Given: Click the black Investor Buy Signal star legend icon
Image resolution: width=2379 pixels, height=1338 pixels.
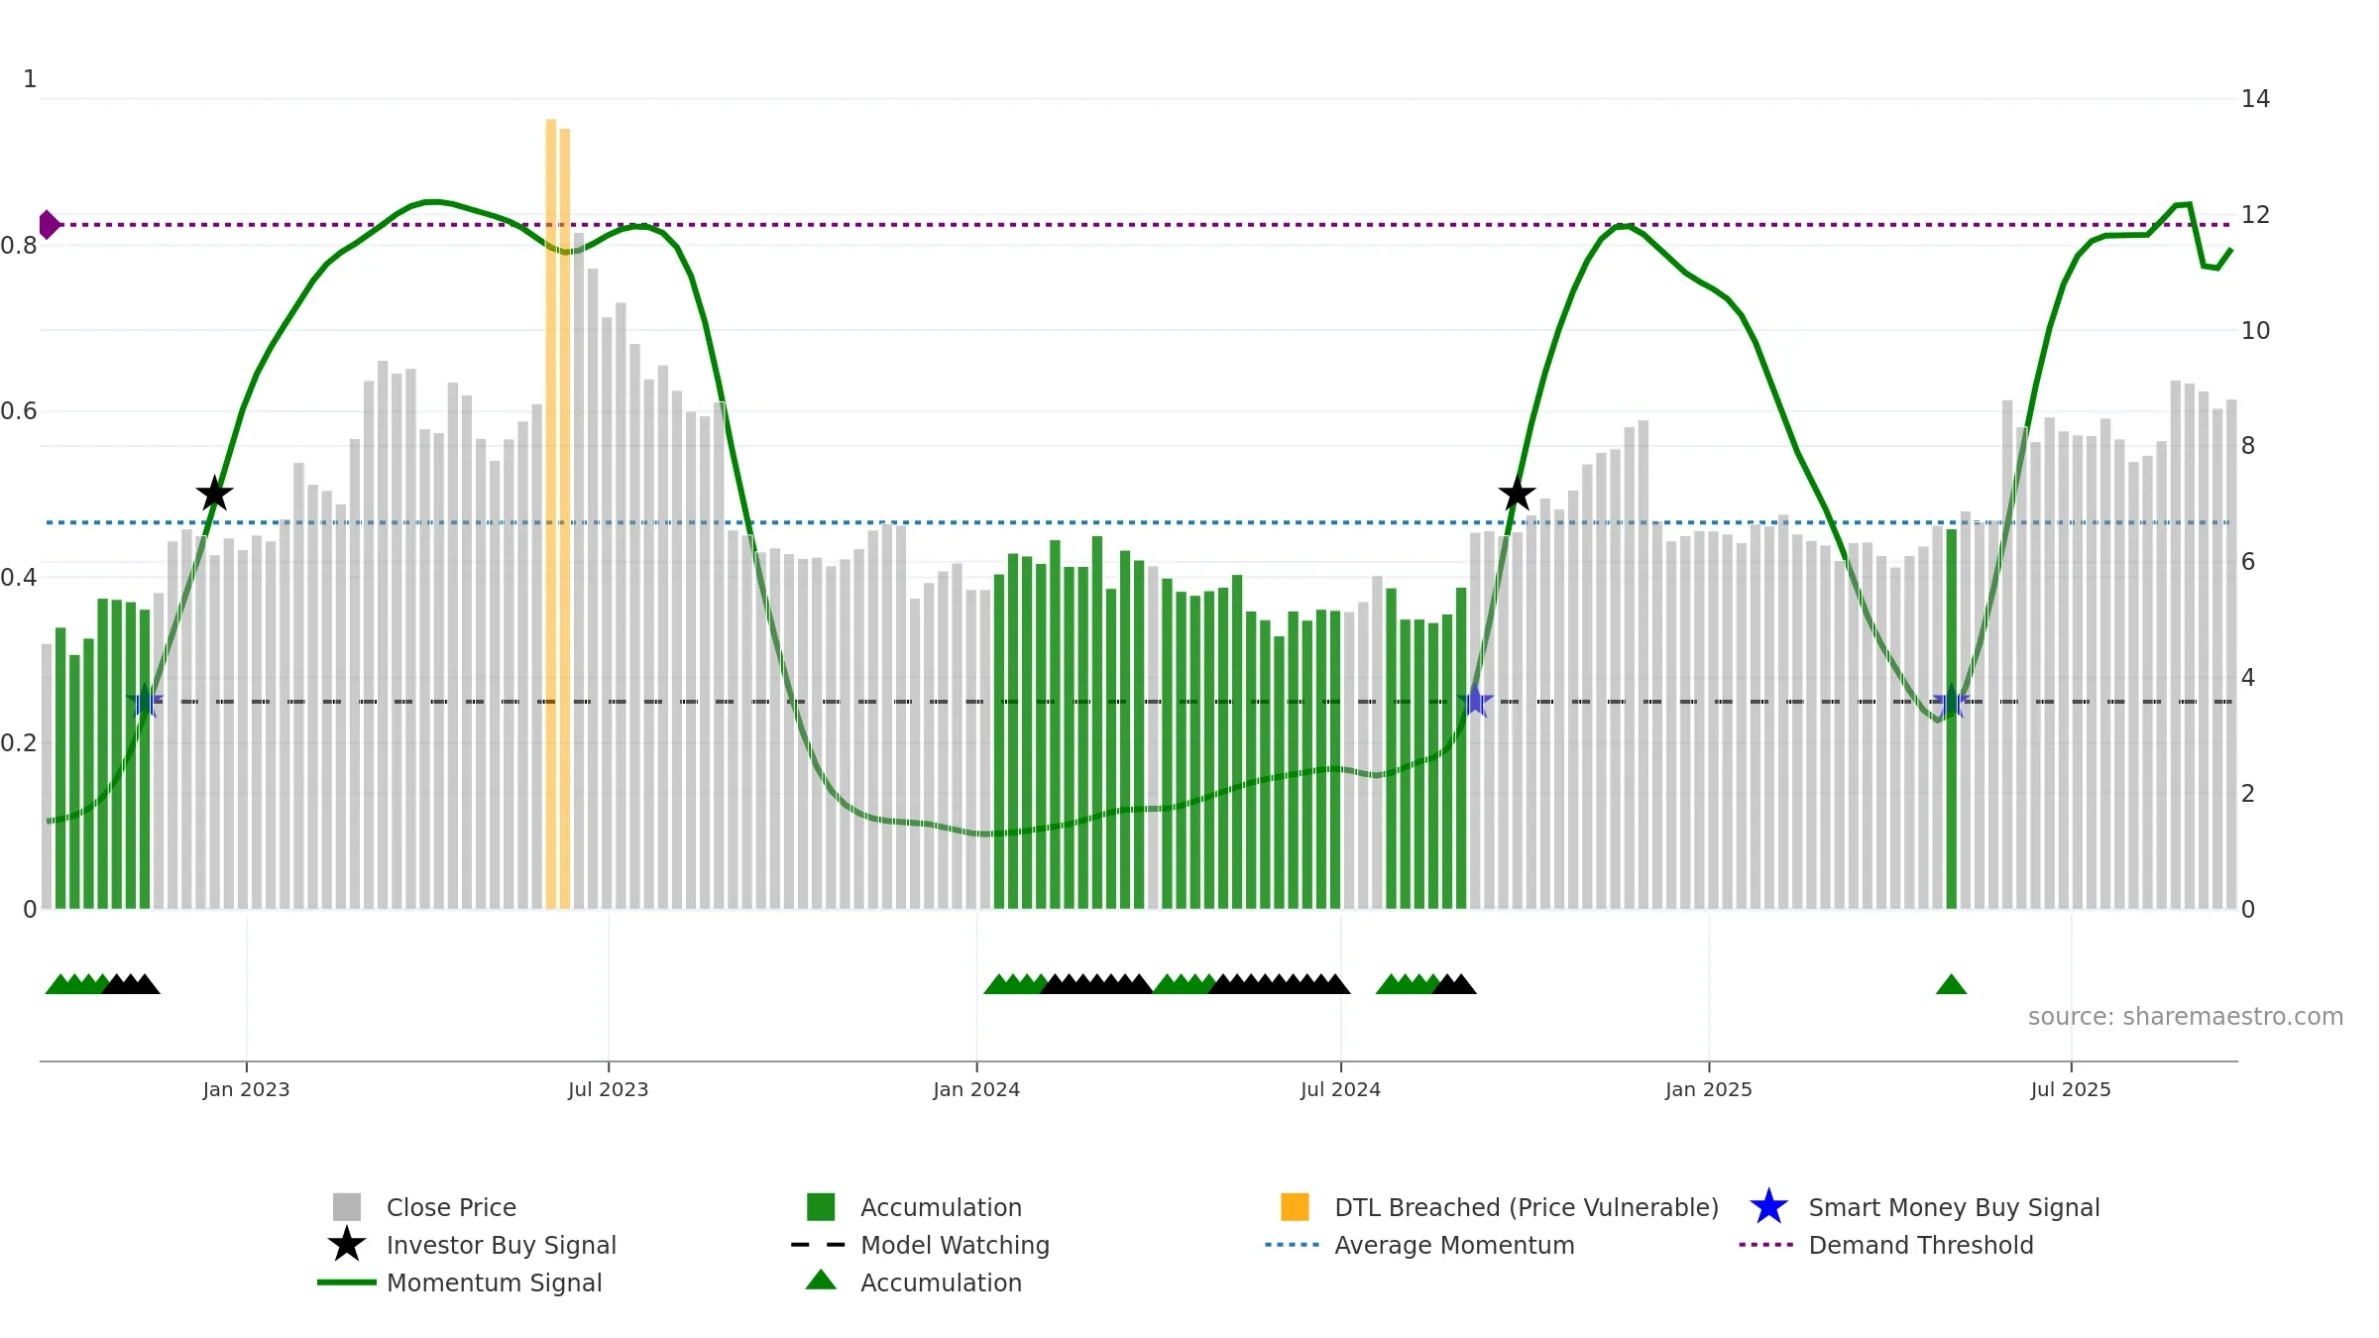Looking at the screenshot, I should click(347, 1245).
